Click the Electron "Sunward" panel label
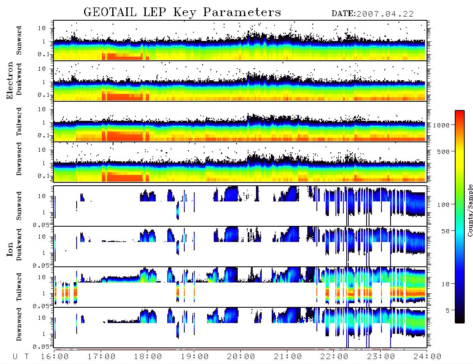 tap(19, 41)
